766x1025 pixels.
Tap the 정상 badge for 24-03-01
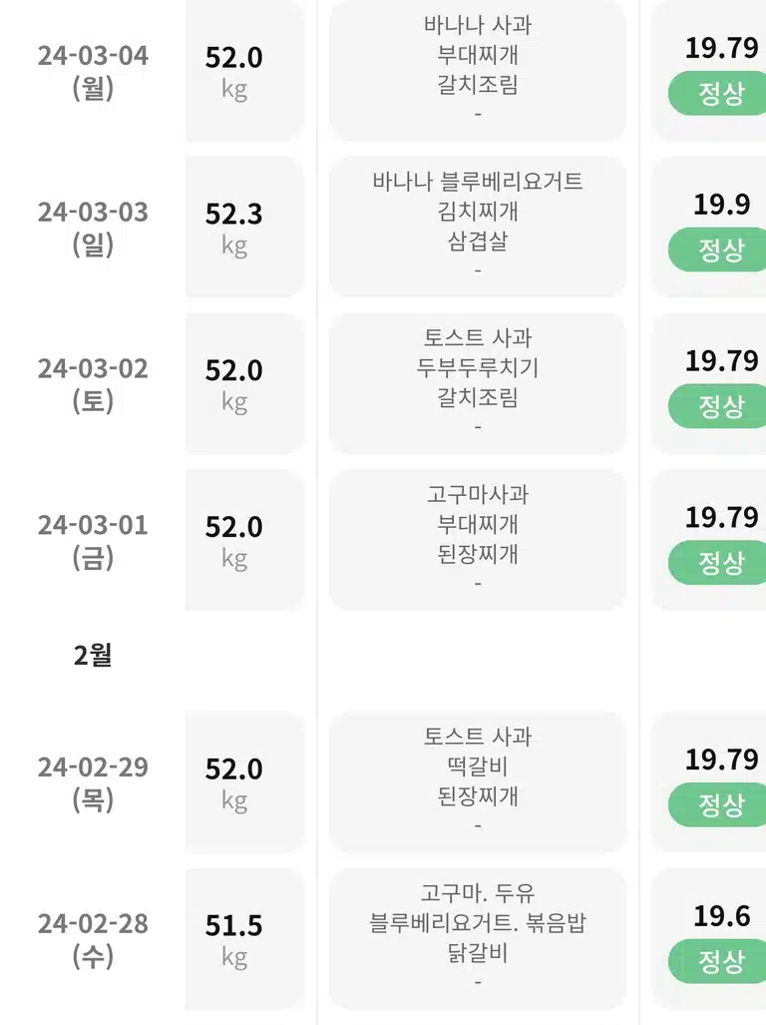pos(718,562)
